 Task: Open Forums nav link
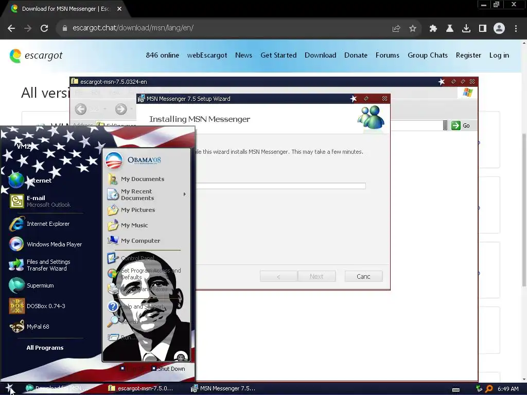[x=388, y=55]
